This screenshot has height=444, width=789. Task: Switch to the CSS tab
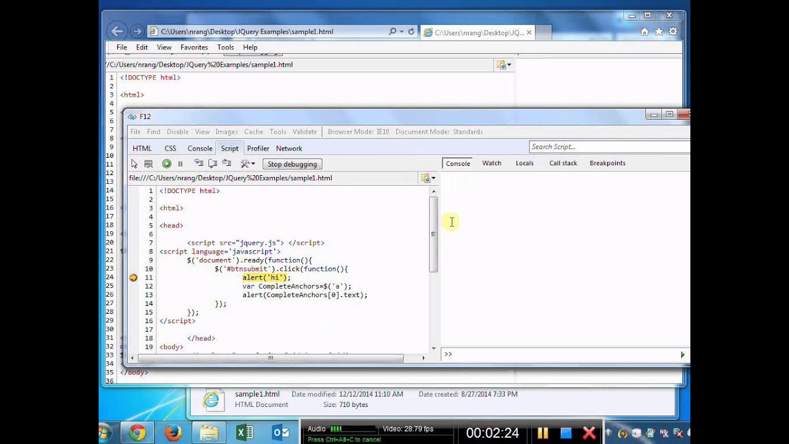click(170, 149)
